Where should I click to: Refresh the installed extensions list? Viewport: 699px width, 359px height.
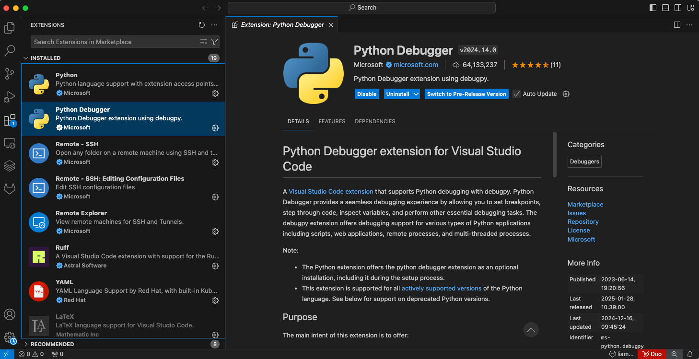pyautogui.click(x=201, y=25)
